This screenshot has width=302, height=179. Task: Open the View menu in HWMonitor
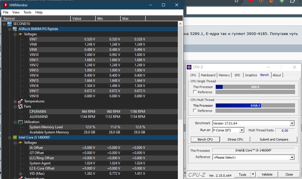point(16,12)
